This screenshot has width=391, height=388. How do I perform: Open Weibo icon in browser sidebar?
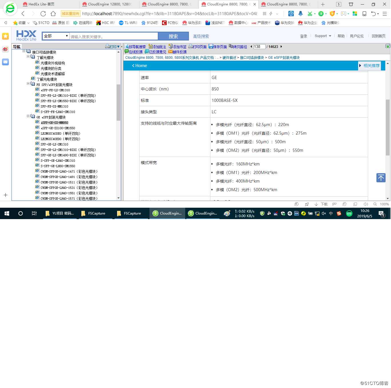pos(5,49)
